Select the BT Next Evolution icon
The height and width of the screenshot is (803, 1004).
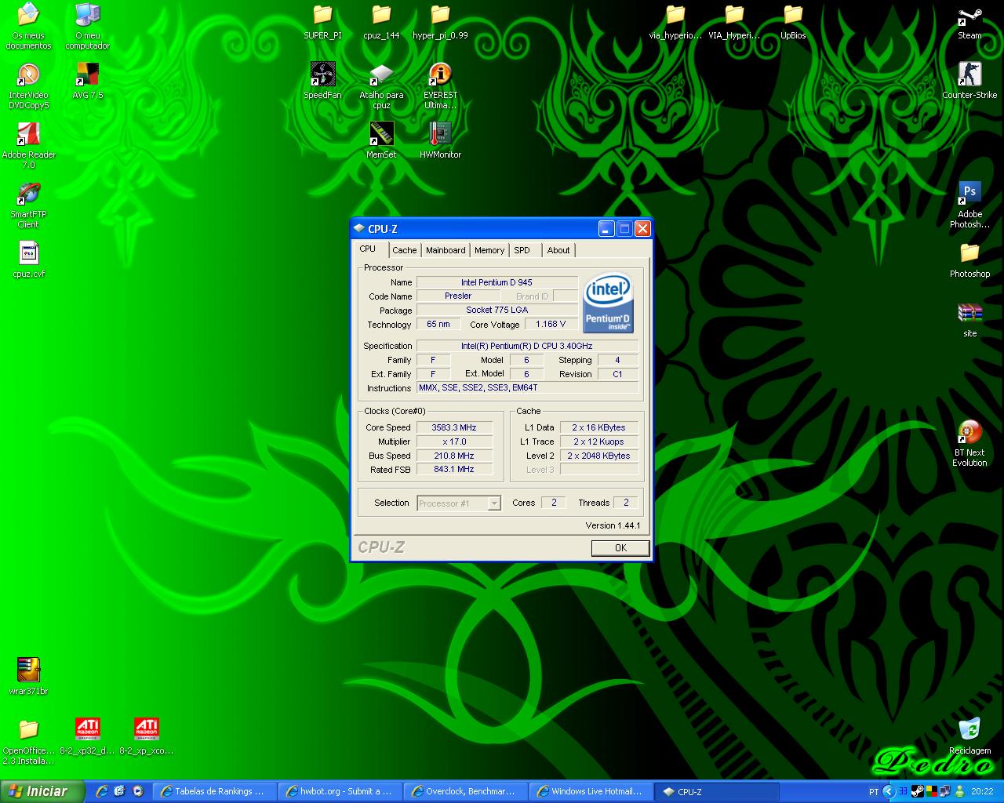[969, 444]
